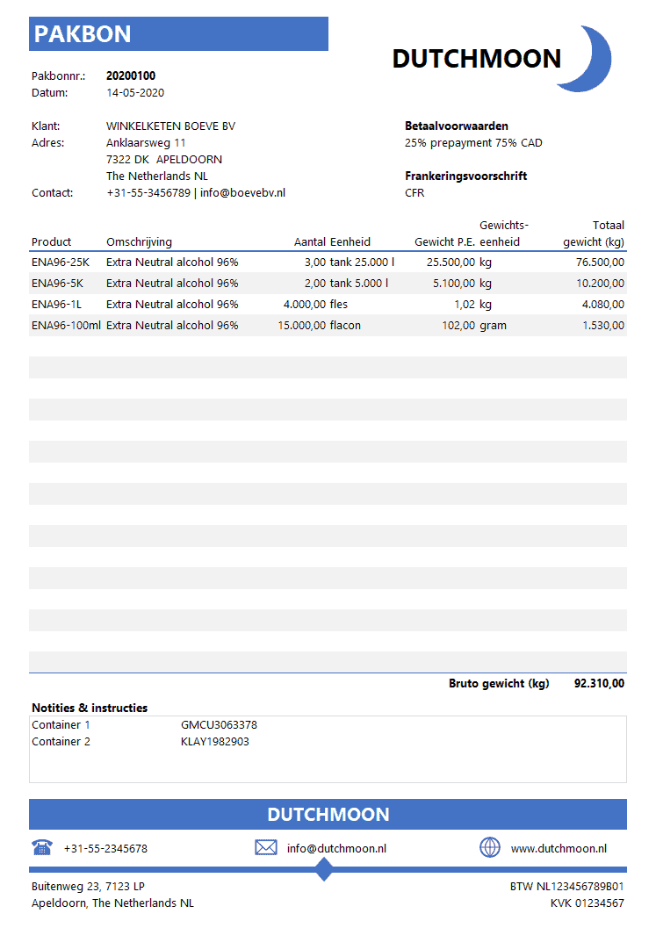Click container number GMCU3063378

click(219, 725)
